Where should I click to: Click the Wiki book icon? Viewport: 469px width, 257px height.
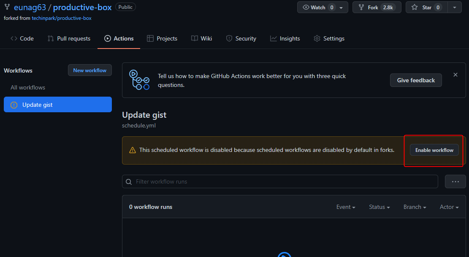tap(195, 38)
